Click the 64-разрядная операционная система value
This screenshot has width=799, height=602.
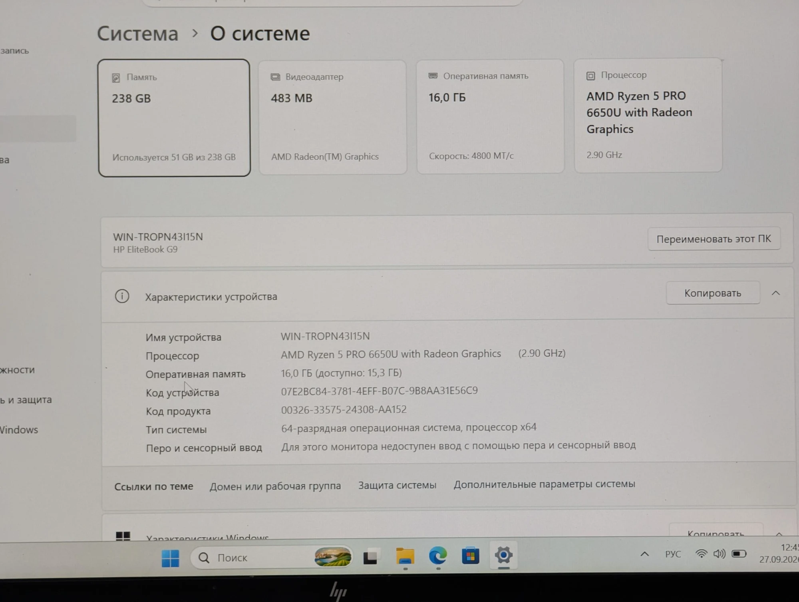[x=409, y=427]
